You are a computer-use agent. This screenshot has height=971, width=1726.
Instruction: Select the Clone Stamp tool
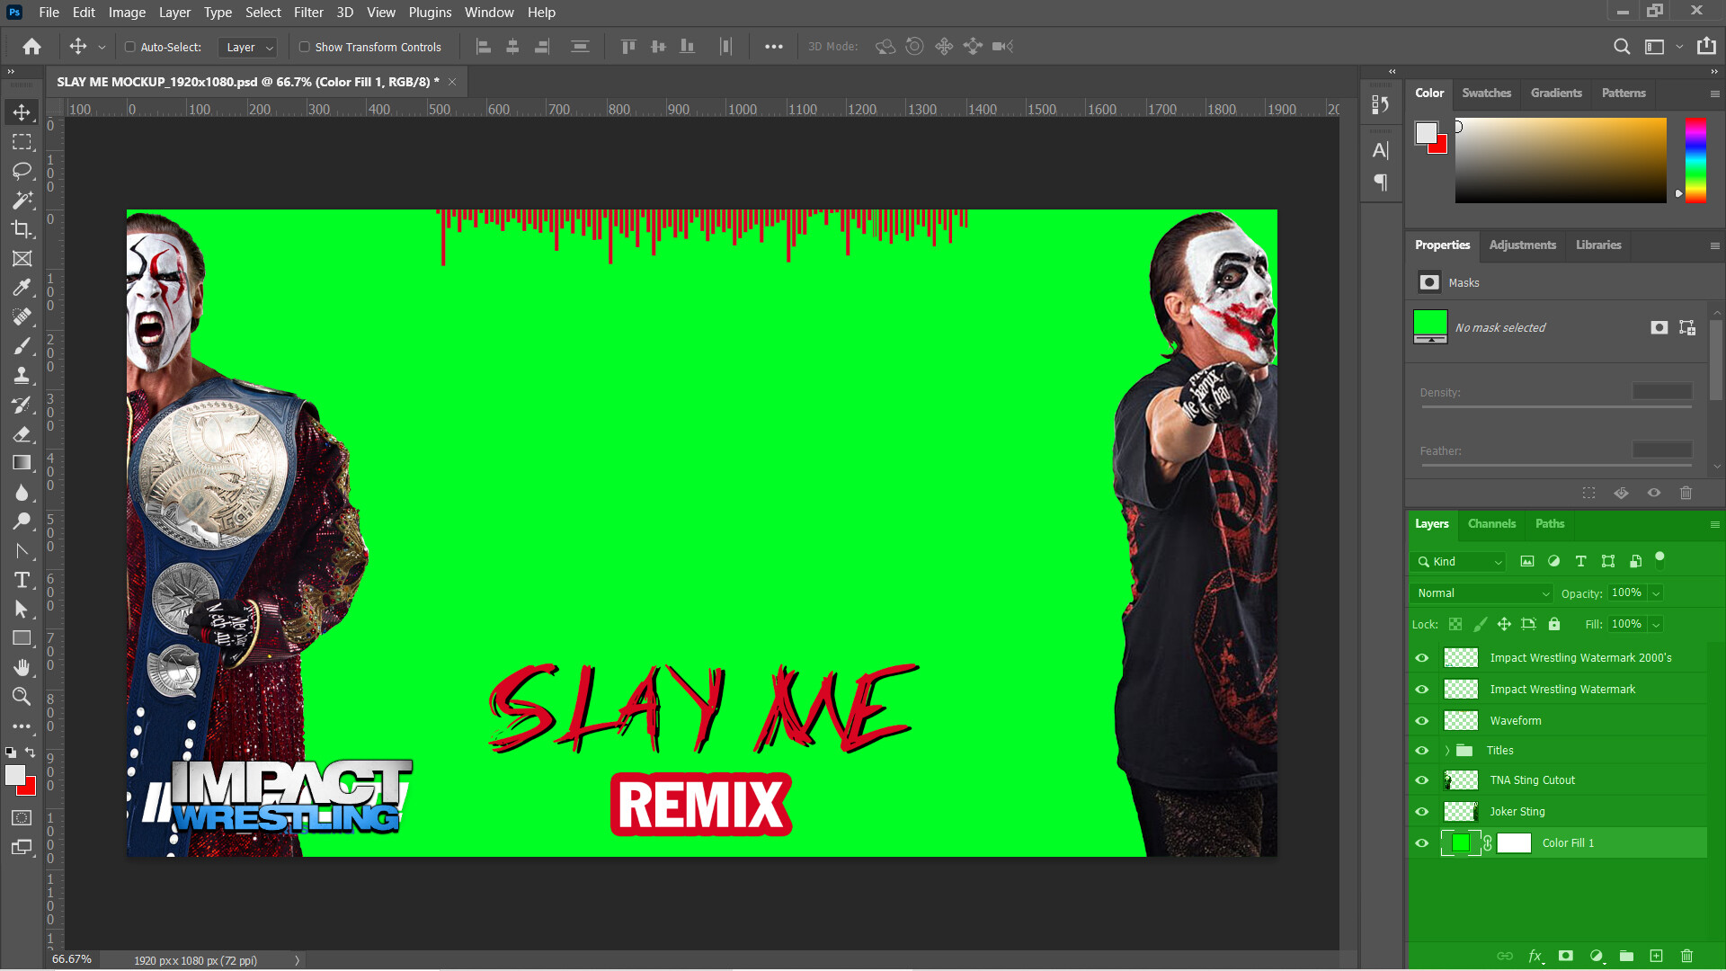[22, 375]
